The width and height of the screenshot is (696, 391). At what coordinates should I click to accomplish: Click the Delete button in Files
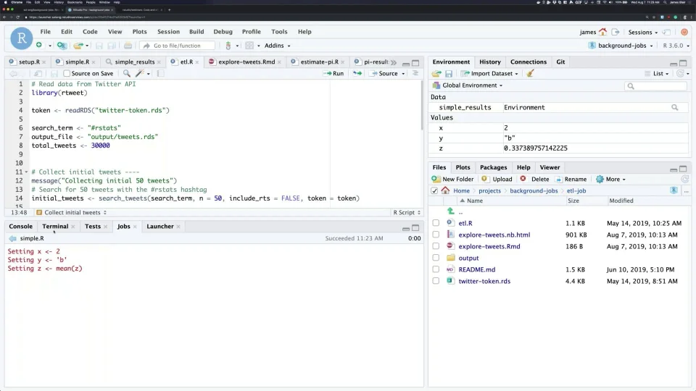534,179
